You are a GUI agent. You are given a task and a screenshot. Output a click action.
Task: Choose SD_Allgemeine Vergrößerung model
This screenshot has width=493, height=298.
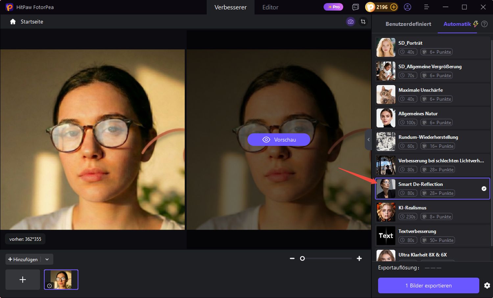(x=433, y=71)
